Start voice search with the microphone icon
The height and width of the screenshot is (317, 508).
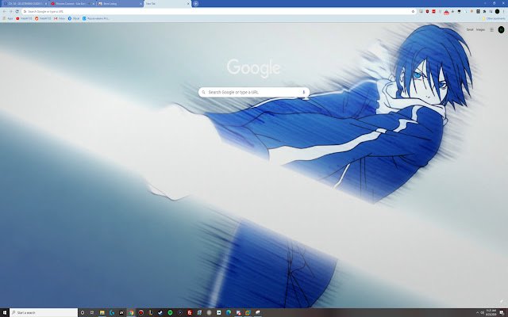[303, 92]
